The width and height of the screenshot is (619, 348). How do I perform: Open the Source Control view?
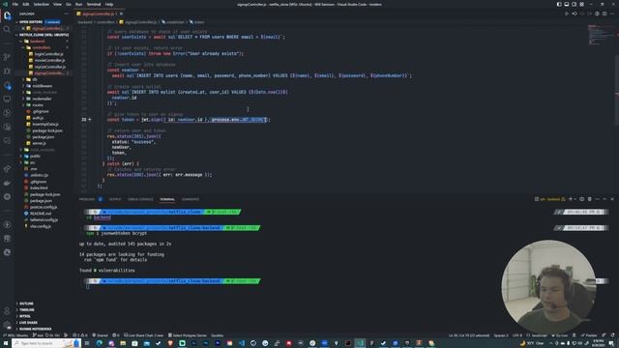(x=7, y=57)
